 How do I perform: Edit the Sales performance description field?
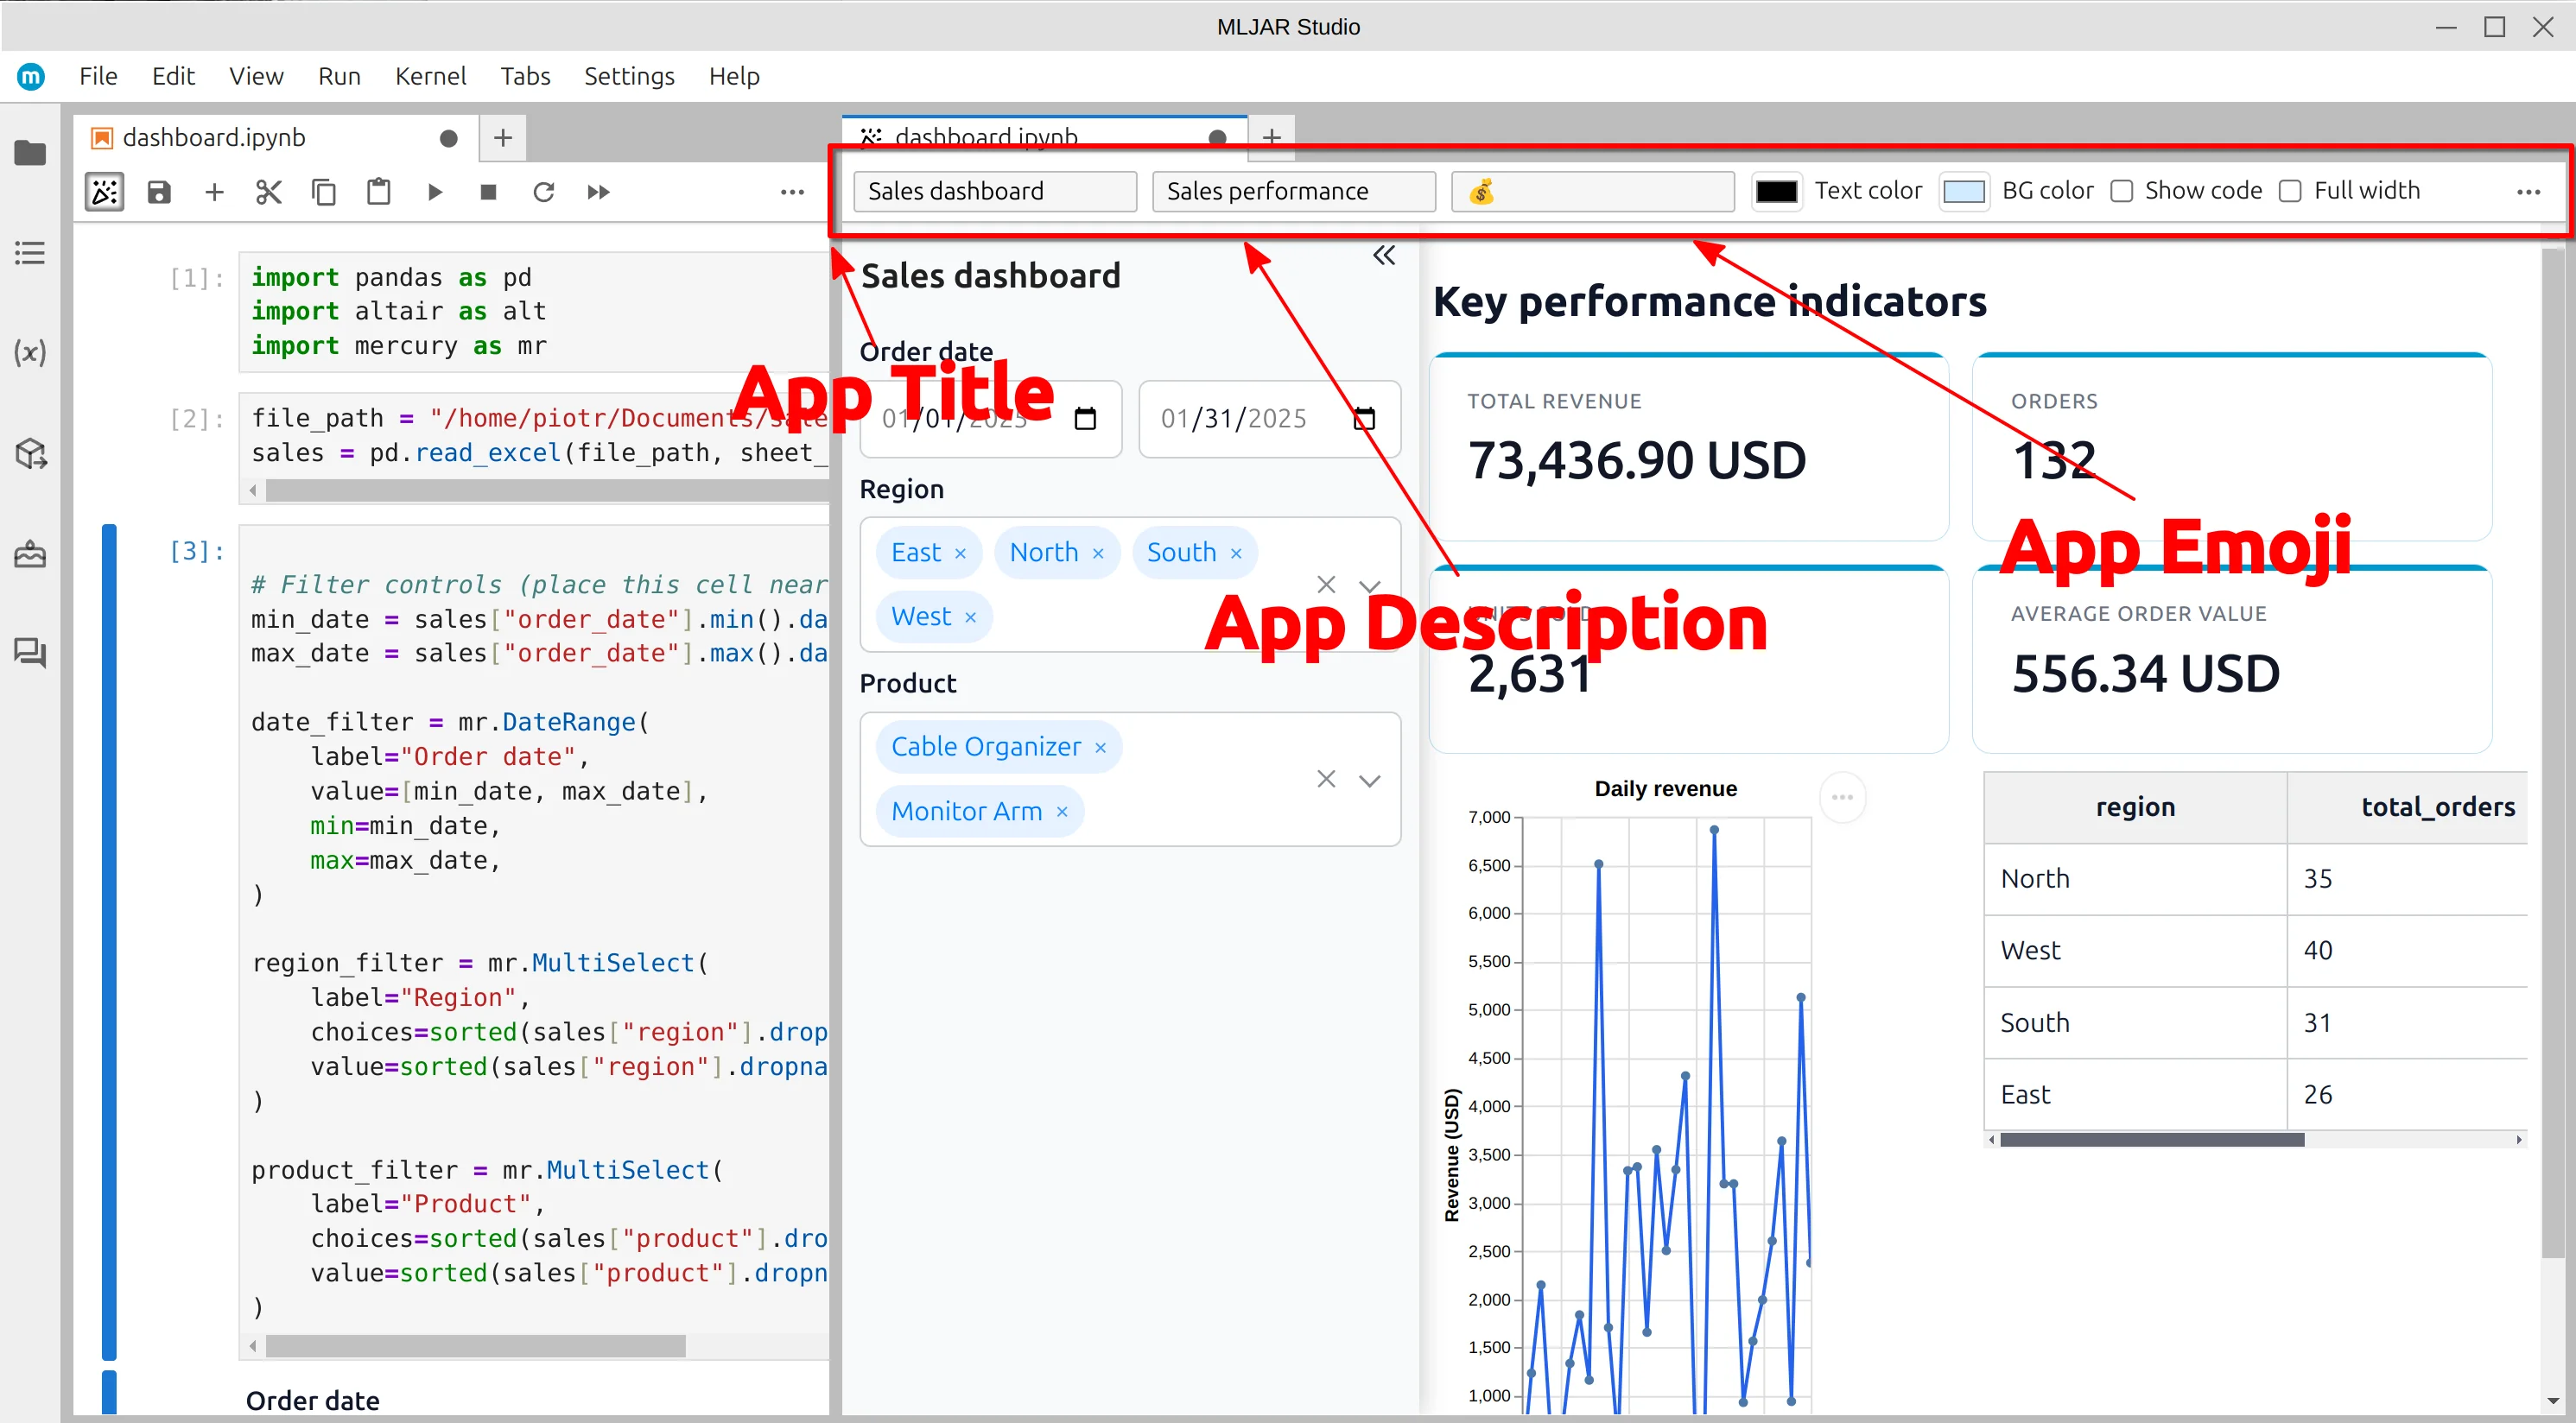pyautogui.click(x=1294, y=192)
